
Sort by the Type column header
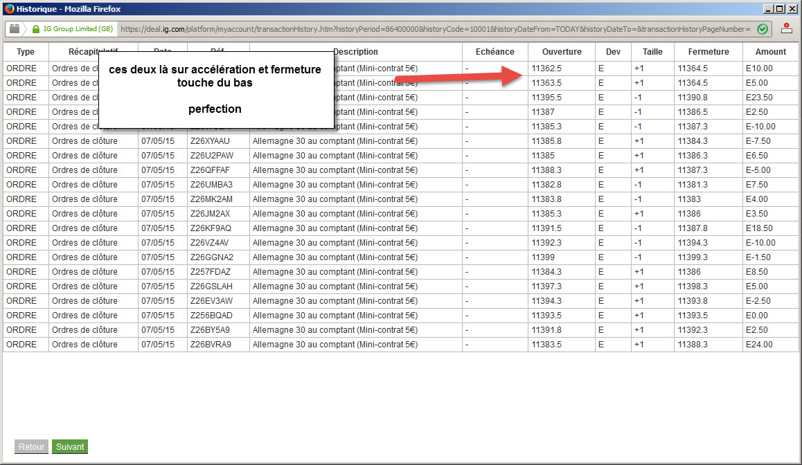(x=26, y=52)
